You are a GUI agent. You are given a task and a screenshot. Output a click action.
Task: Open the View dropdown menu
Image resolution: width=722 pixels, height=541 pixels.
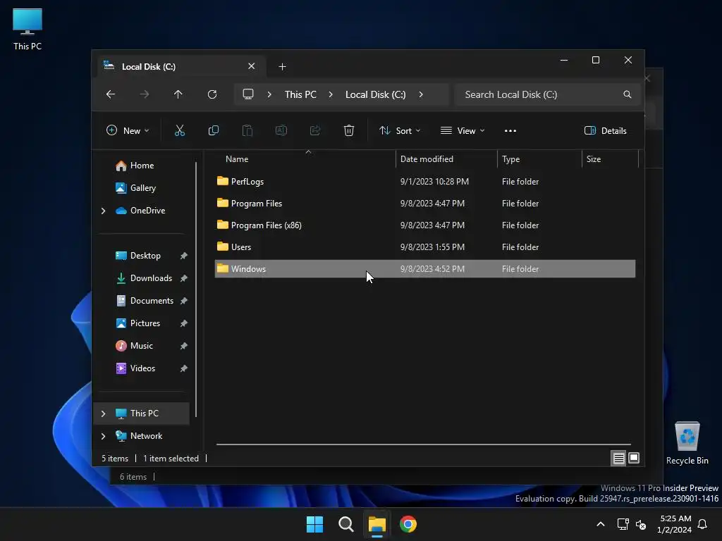point(463,130)
